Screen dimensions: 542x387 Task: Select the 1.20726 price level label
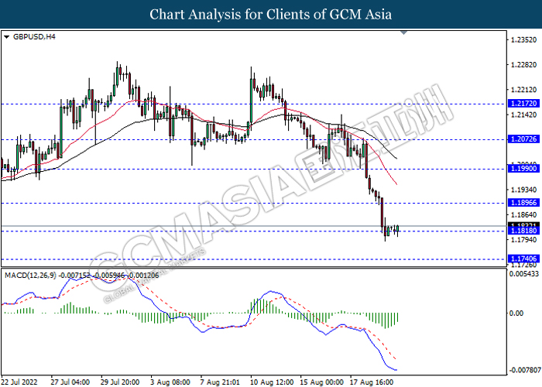pyautogui.click(x=523, y=139)
